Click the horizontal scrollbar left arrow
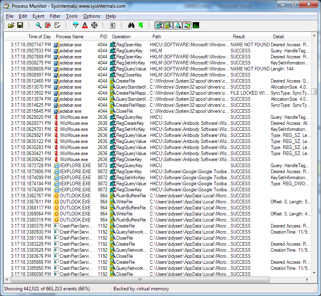Image resolution: width=321 pixels, height=296 pixels. point(7,279)
